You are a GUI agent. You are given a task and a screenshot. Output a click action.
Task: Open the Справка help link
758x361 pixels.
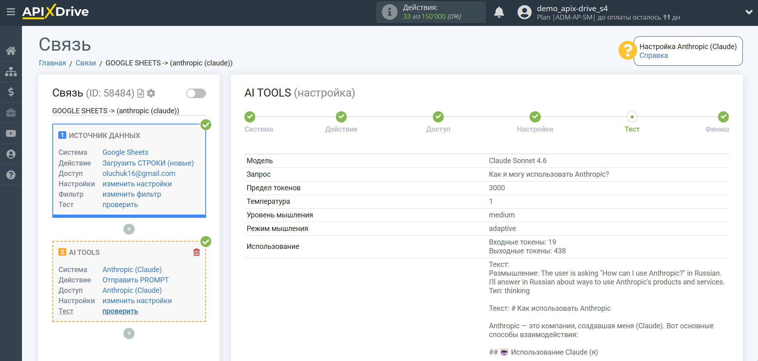pos(653,55)
